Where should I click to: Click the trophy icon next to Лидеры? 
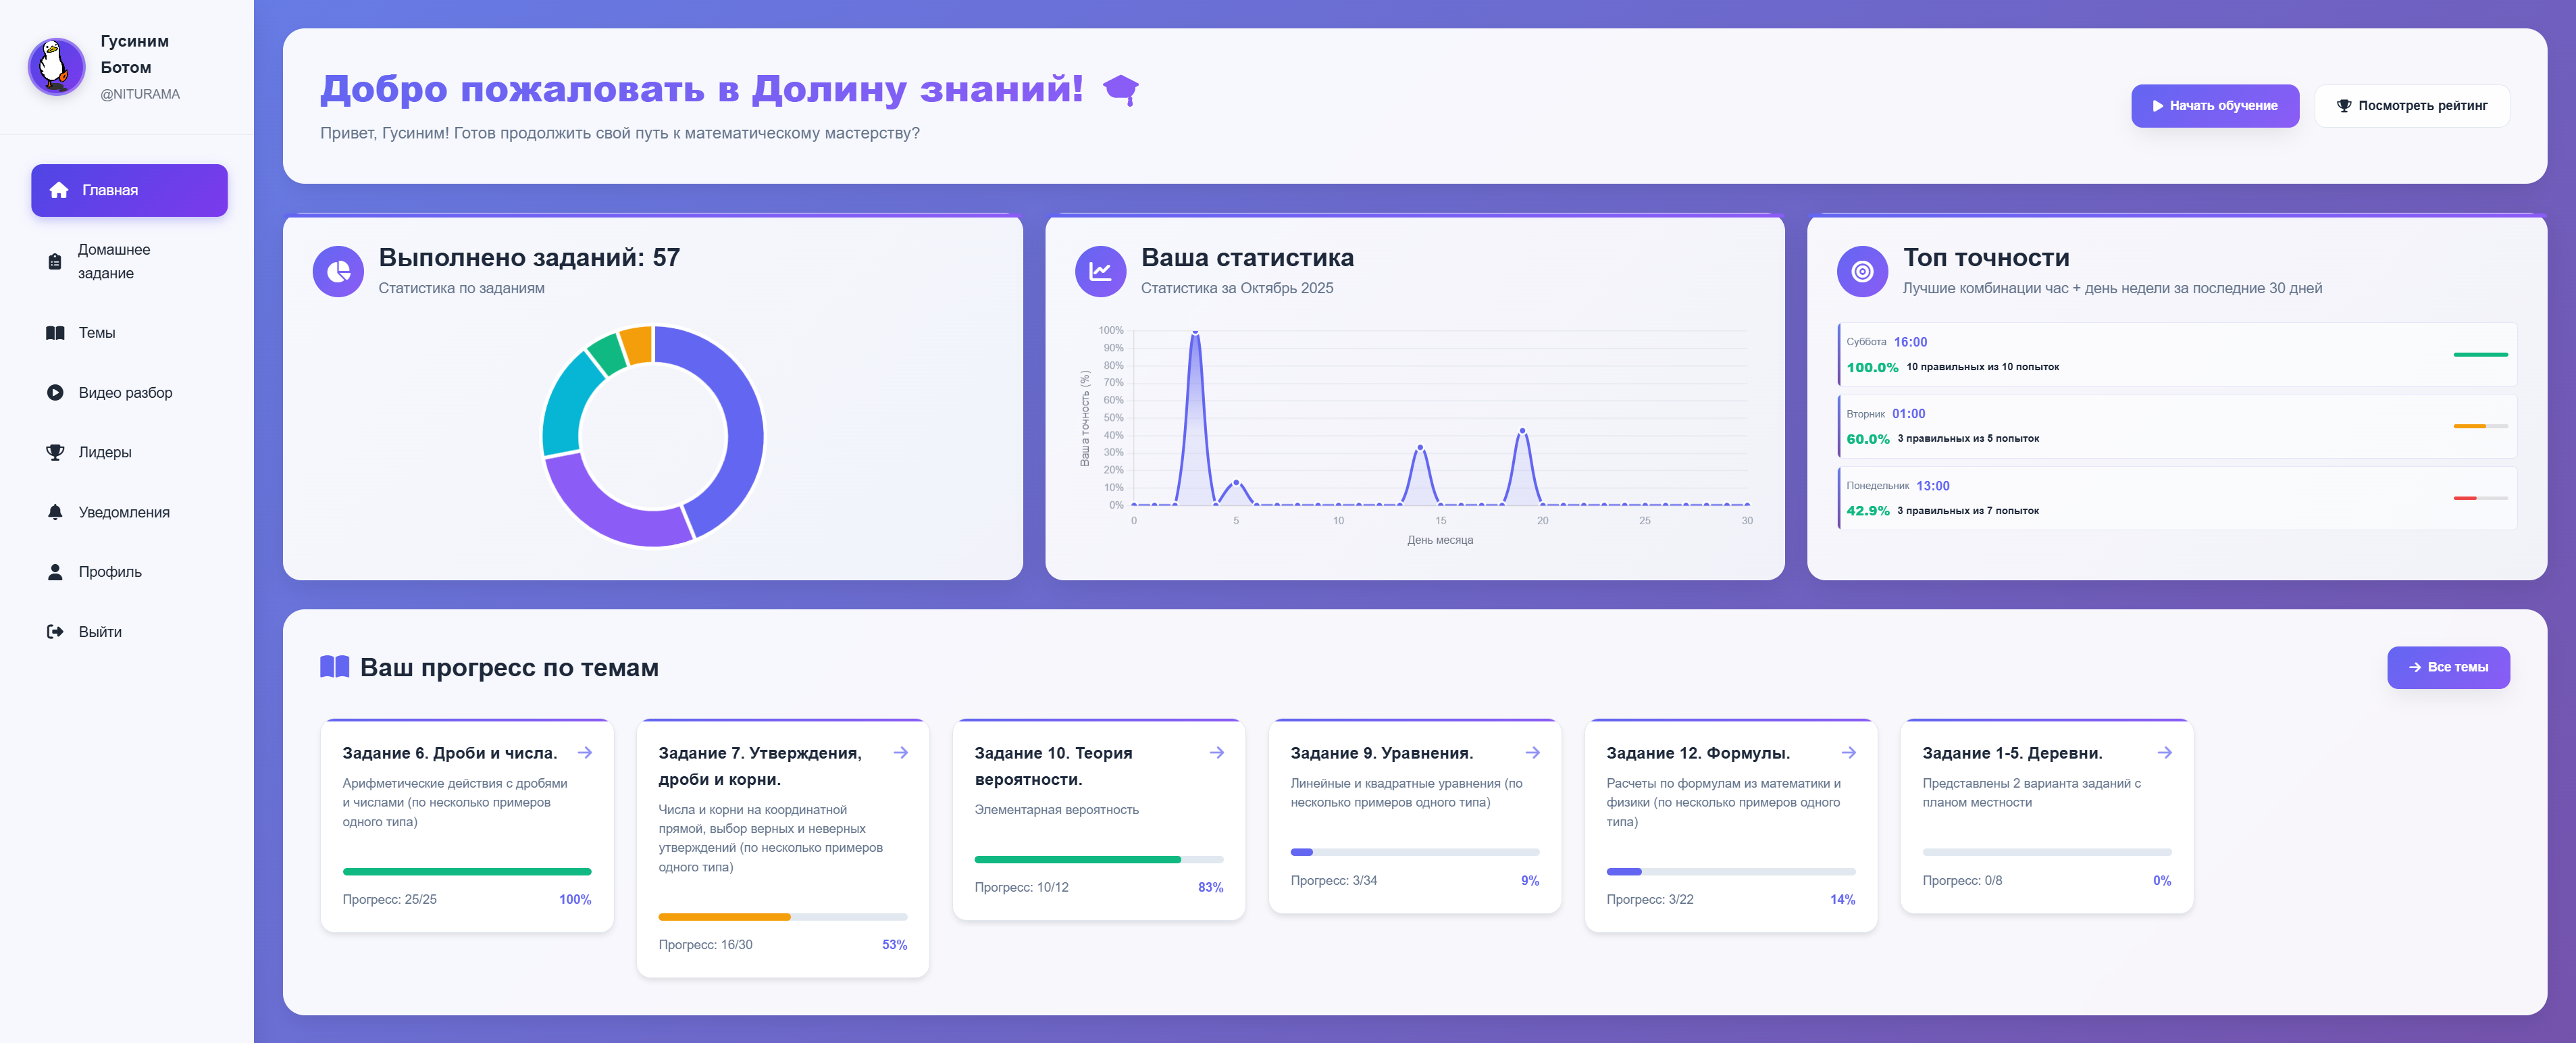pos(55,452)
